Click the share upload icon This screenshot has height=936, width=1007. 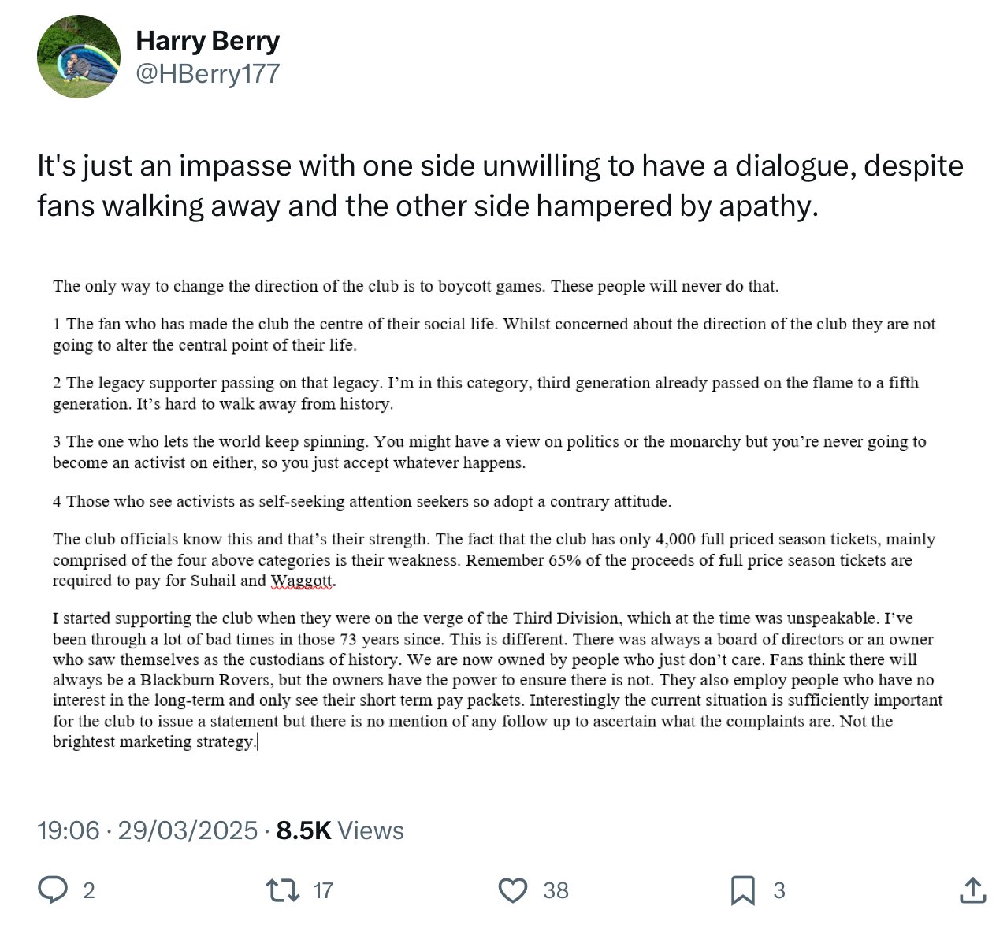973,890
